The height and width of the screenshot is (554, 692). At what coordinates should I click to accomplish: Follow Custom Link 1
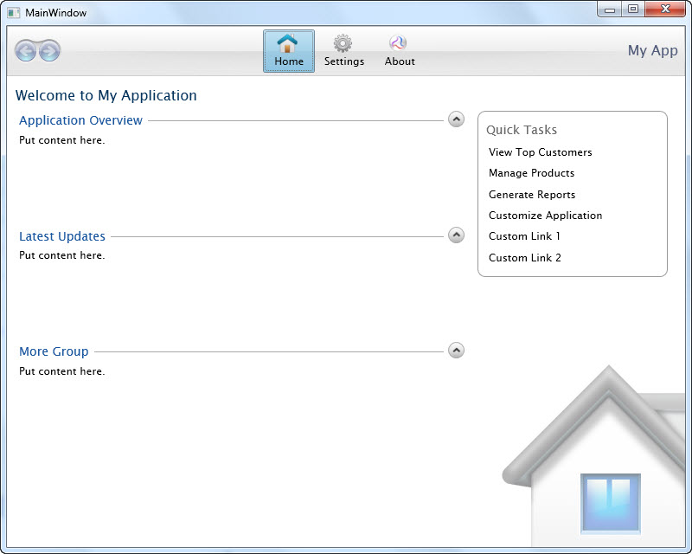(524, 236)
